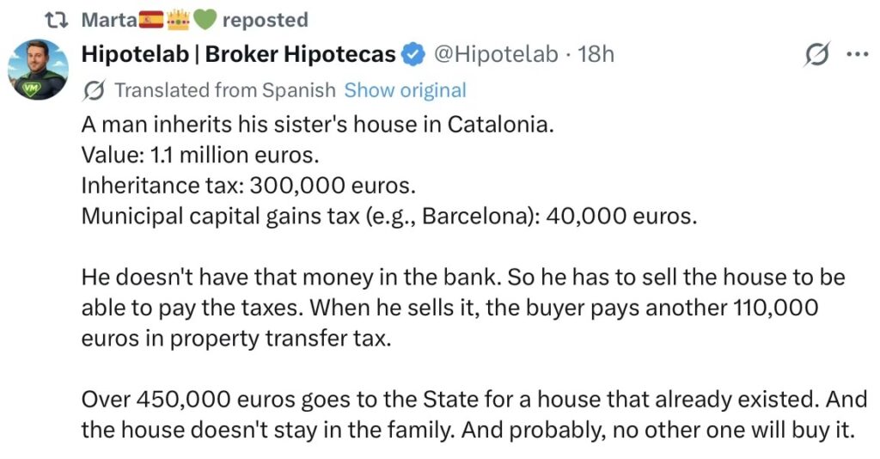
Task: Click the "Show original" link
Action: [x=405, y=90]
